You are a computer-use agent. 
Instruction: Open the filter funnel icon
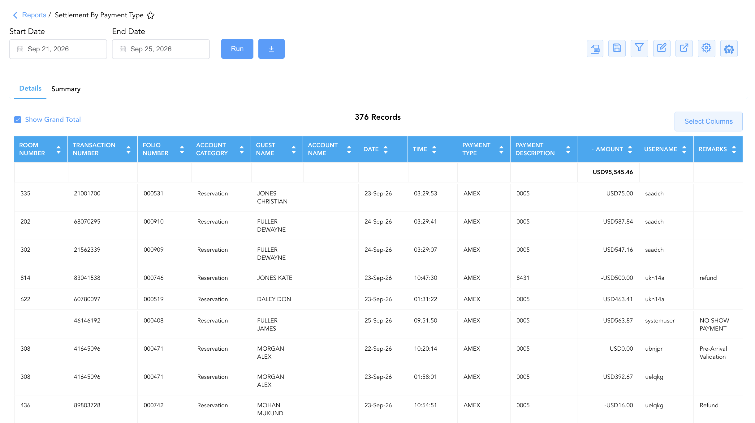tap(639, 49)
